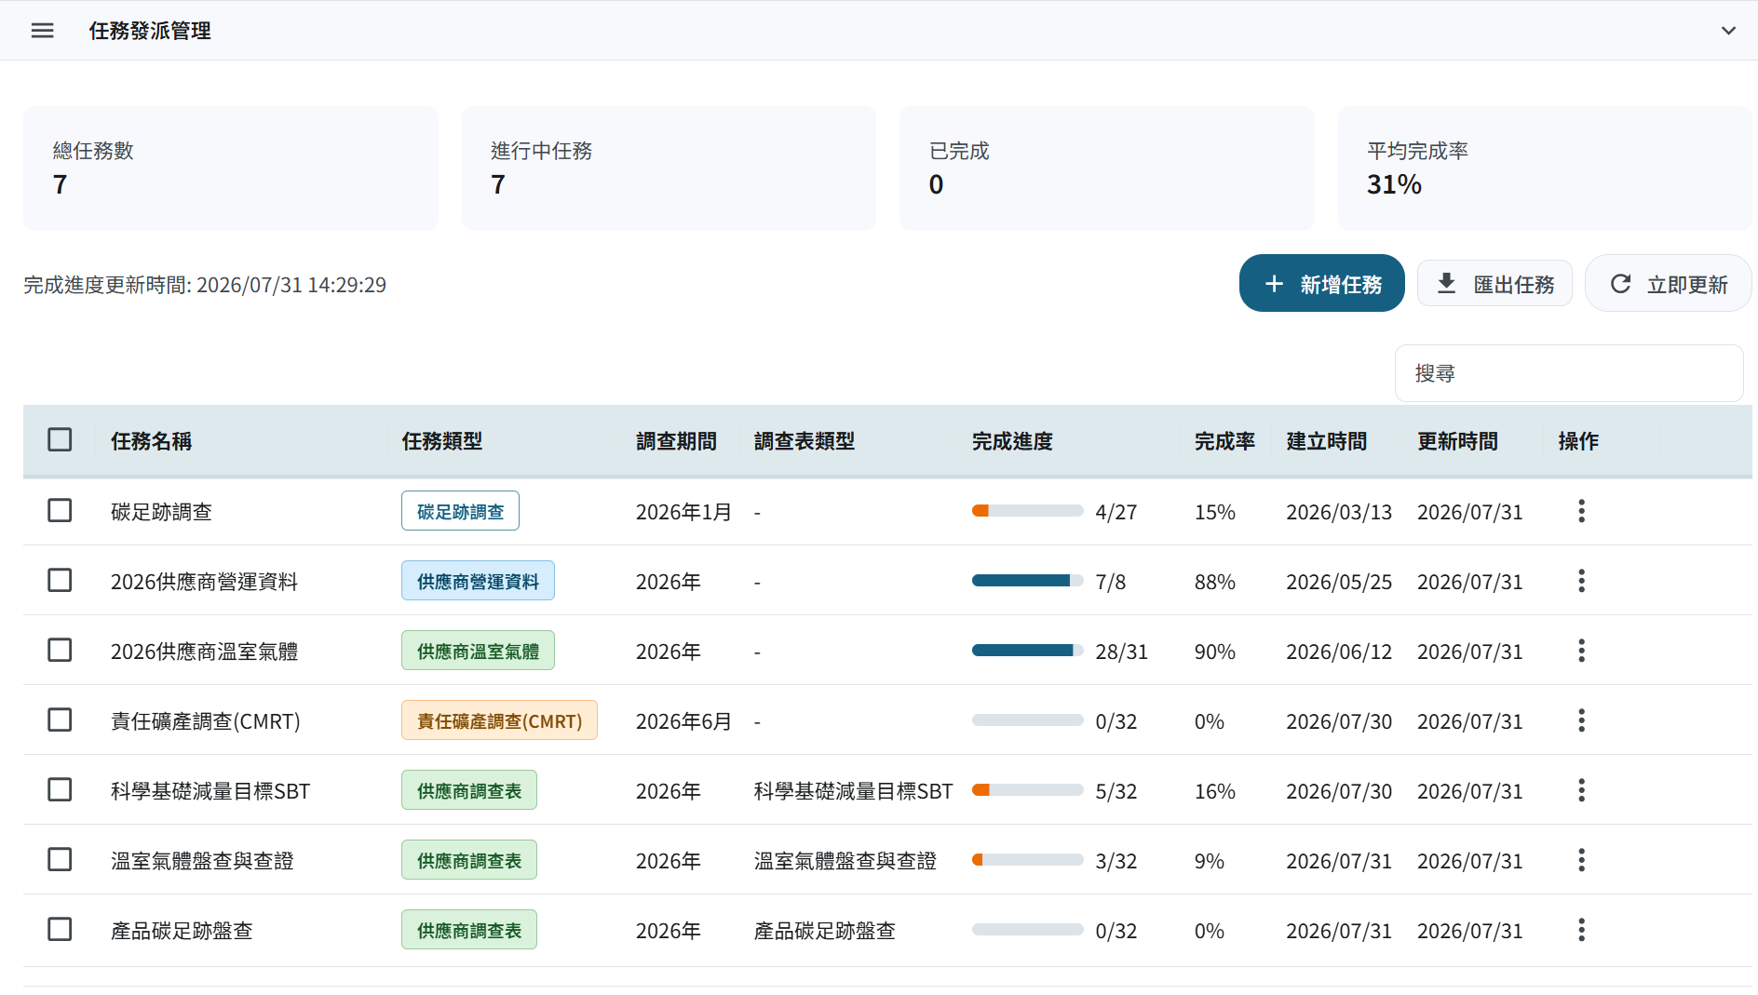Image resolution: width=1758 pixels, height=995 pixels.
Task: Check the 碳足跡調查 row checkbox
Action: point(60,510)
